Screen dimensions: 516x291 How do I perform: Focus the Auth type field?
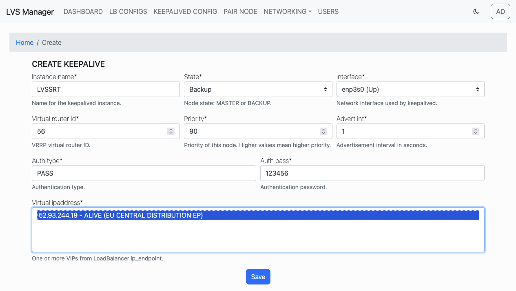click(x=144, y=173)
